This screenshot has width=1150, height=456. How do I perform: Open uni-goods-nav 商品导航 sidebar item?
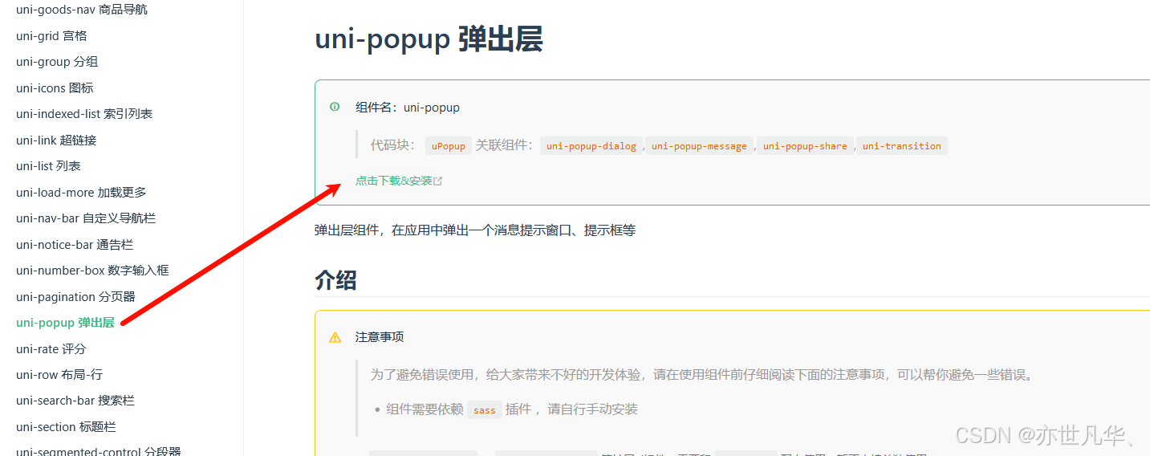(82, 10)
